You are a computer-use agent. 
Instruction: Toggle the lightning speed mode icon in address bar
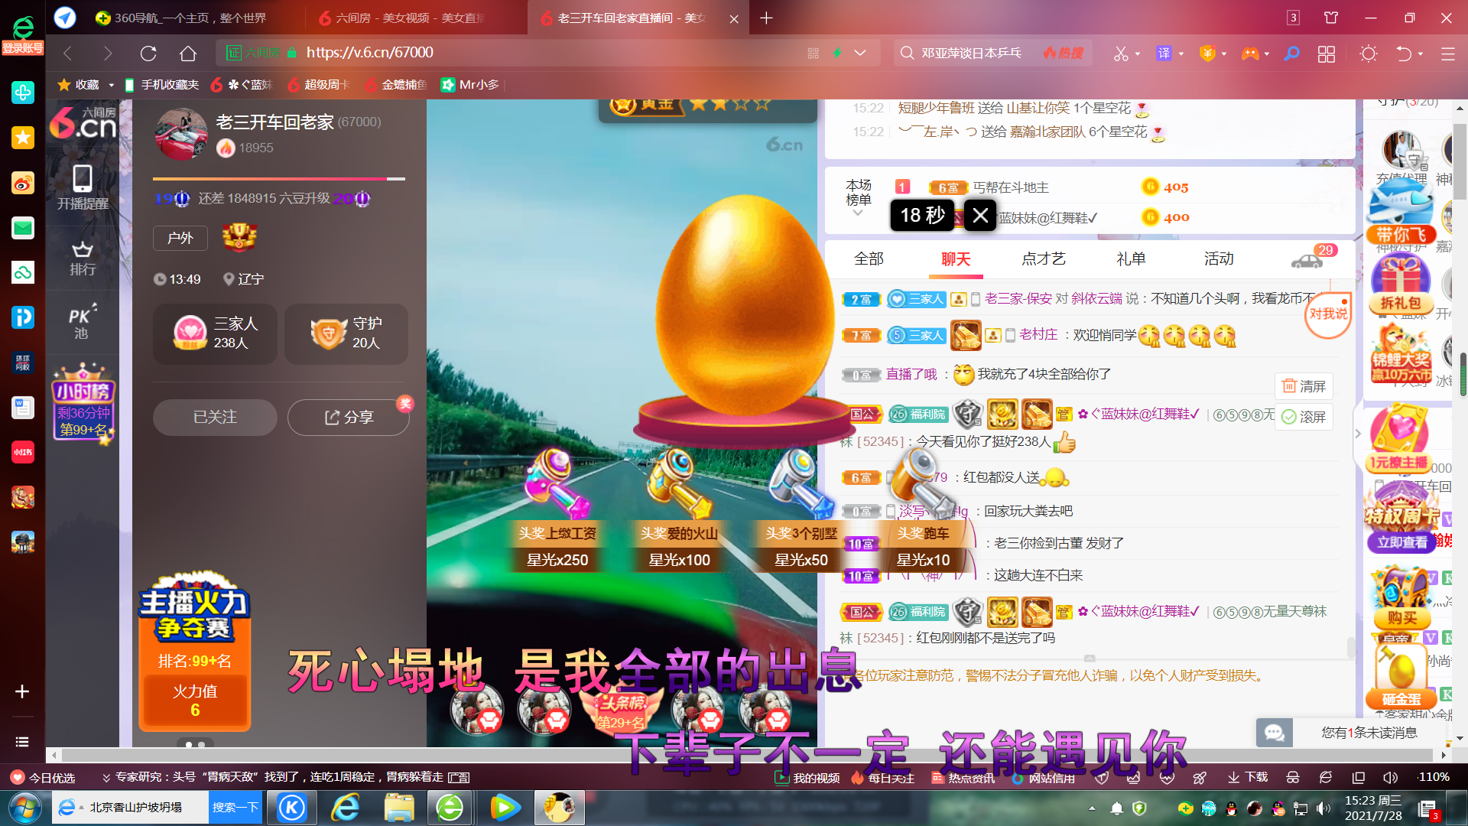(x=837, y=53)
